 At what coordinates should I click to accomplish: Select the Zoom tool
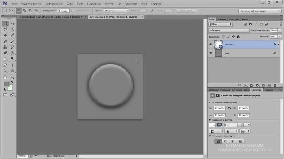pos(12,77)
